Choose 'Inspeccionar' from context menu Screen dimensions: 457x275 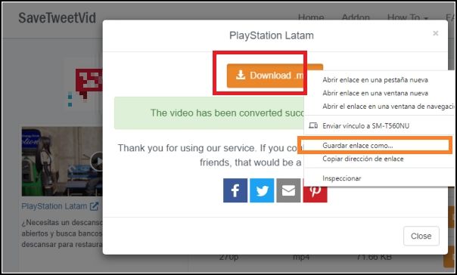pos(341,178)
